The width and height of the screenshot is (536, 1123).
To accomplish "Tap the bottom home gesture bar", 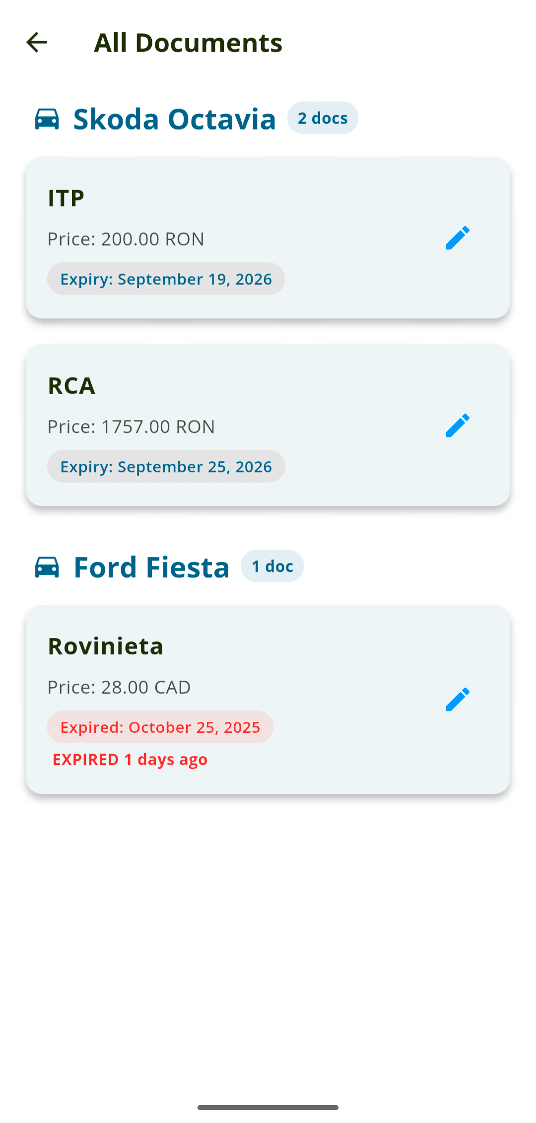I will click(268, 1108).
